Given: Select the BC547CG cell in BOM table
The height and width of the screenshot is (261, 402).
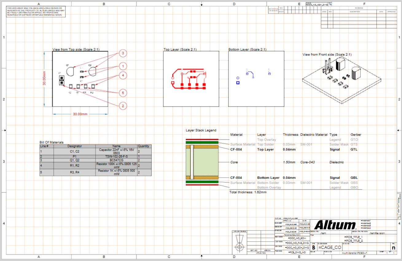Looking at the screenshot, I should point(116,160).
